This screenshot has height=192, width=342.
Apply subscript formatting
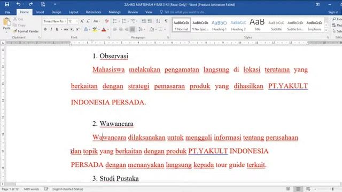point(72,29)
